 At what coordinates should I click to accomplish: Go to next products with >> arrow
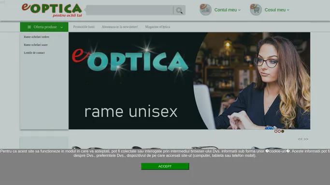[306, 139]
